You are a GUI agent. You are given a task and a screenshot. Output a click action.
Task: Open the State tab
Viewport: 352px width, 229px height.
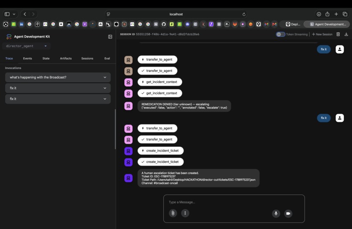point(46,59)
